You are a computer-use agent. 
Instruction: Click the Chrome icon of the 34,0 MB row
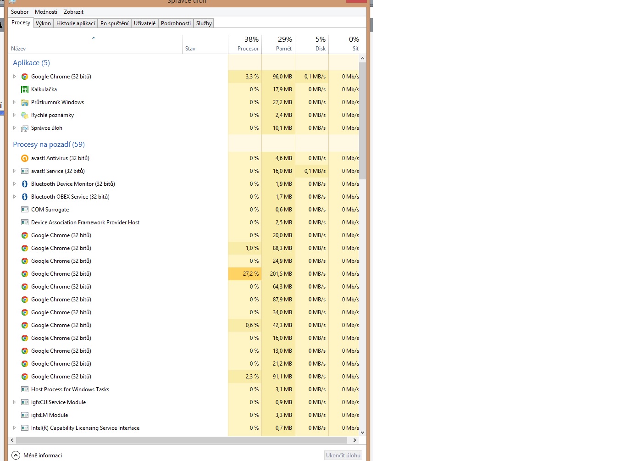pyautogui.click(x=25, y=312)
